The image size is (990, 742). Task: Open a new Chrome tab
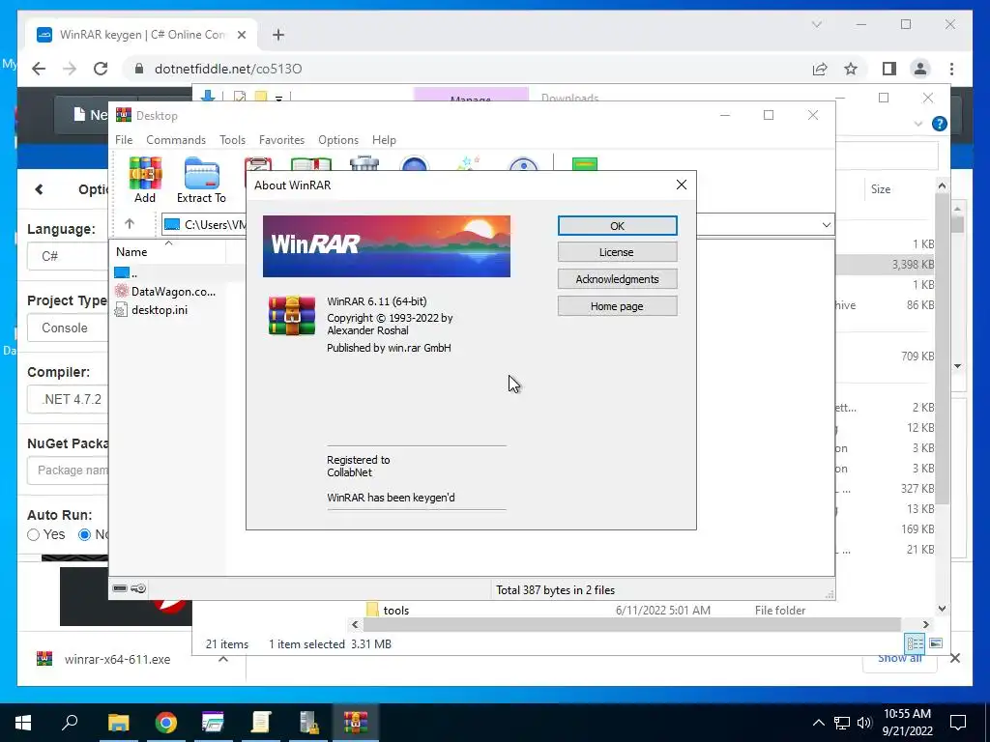[x=278, y=35]
